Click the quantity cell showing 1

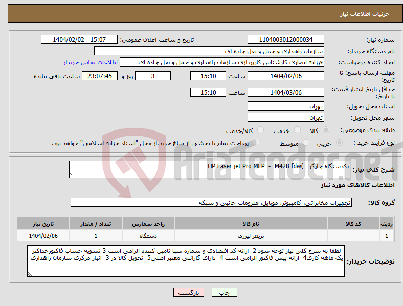[x=96, y=236]
